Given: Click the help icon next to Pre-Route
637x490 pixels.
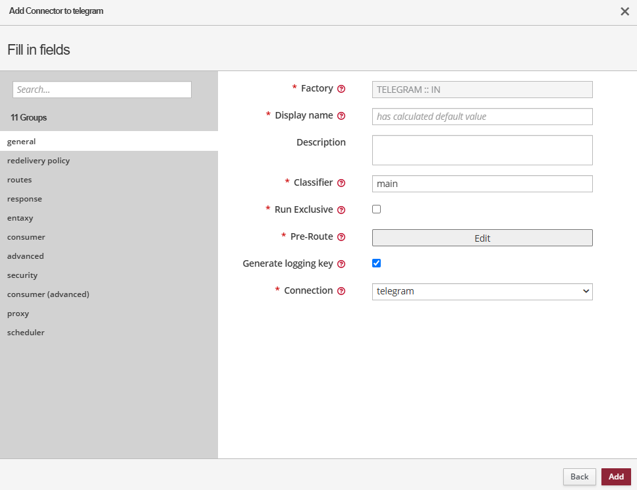Looking at the screenshot, I should pos(341,237).
